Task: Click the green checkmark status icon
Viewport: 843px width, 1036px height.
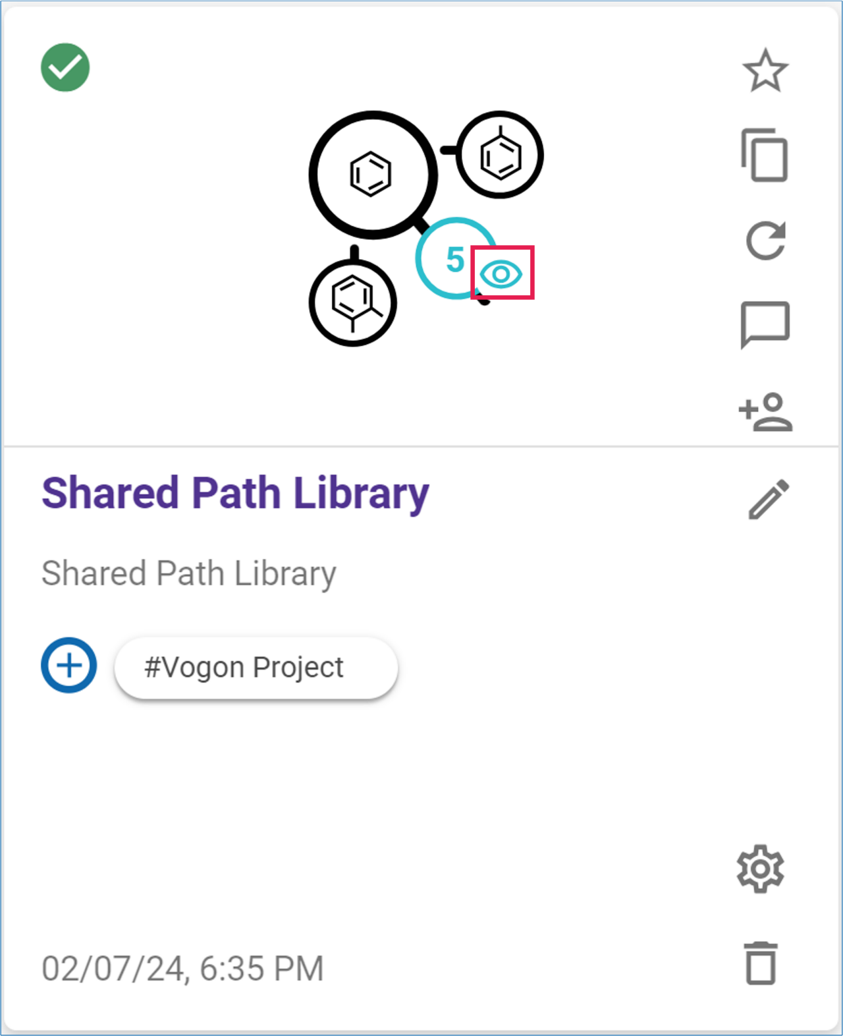Action: click(65, 67)
